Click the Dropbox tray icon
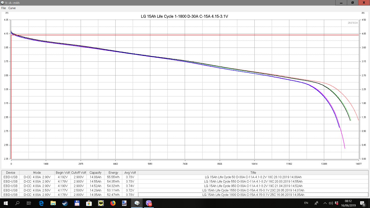 (x=336, y=203)
